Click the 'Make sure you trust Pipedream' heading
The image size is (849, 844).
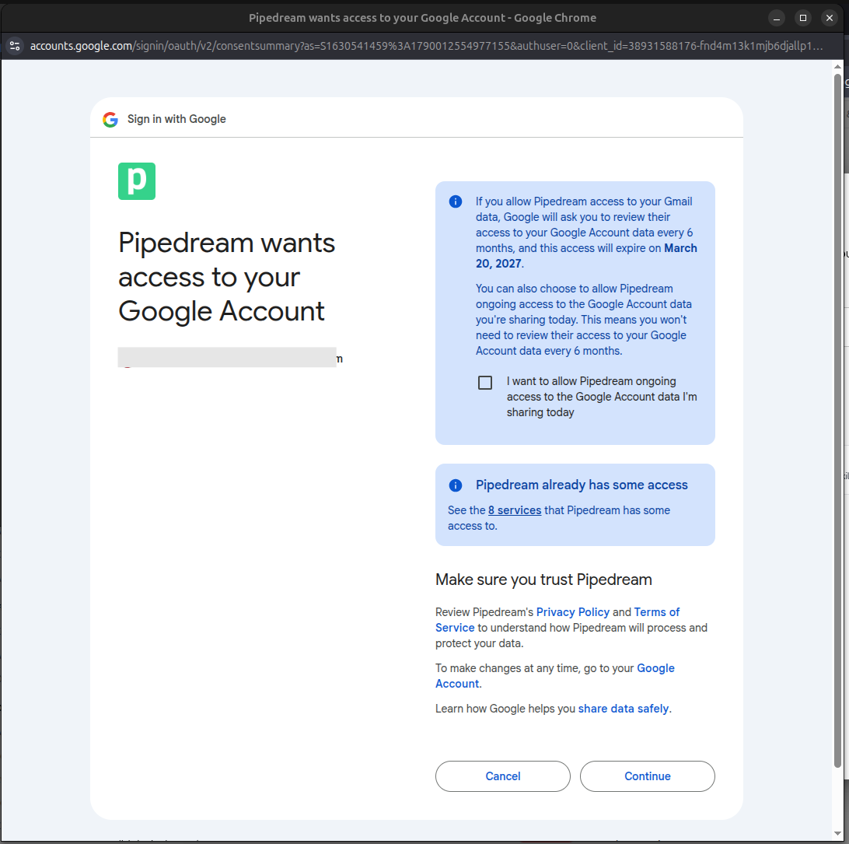pos(543,580)
